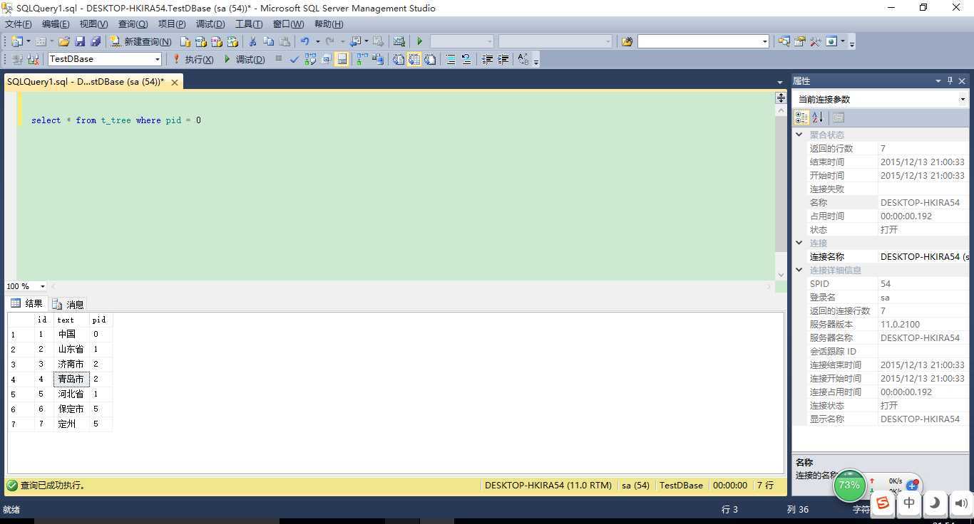The image size is (974, 524).
Task: Click the Undo arrow icon
Action: coord(304,41)
